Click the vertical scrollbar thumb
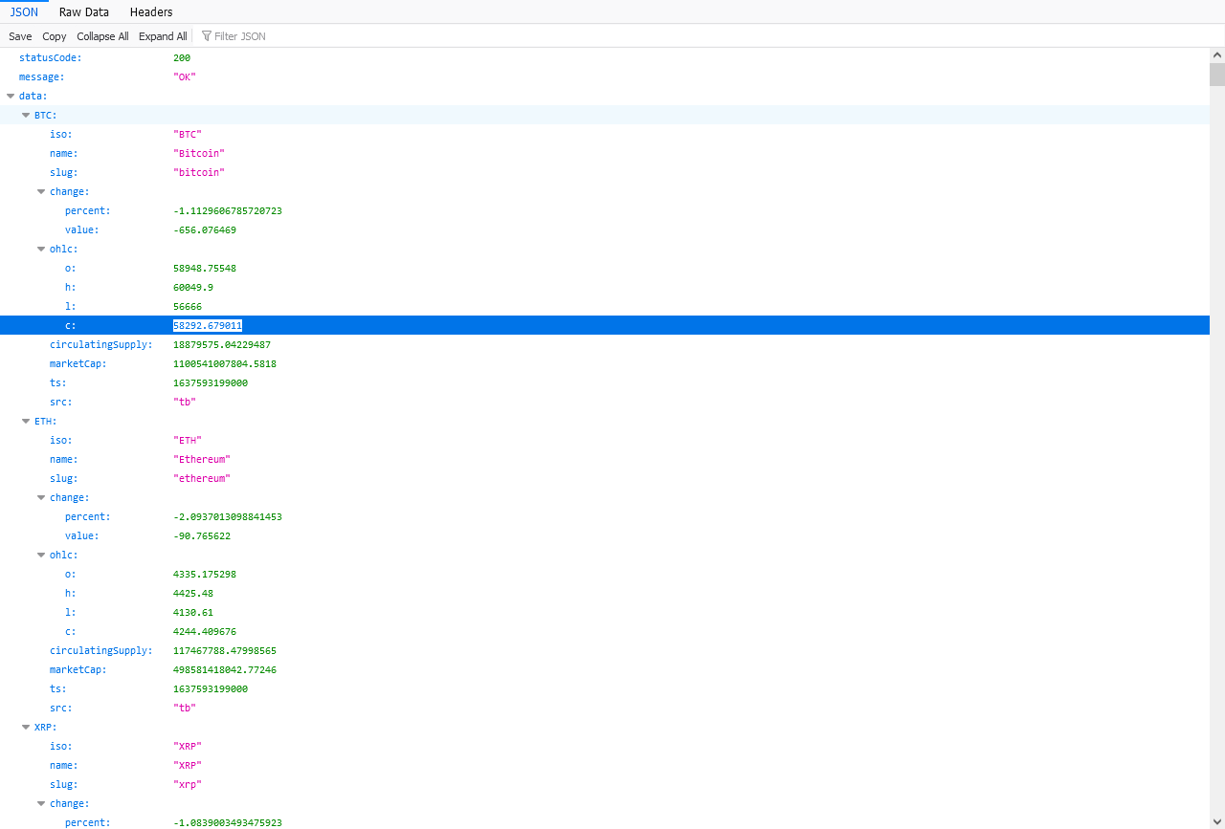Screen dimensions: 1225x829 (x=1216, y=75)
